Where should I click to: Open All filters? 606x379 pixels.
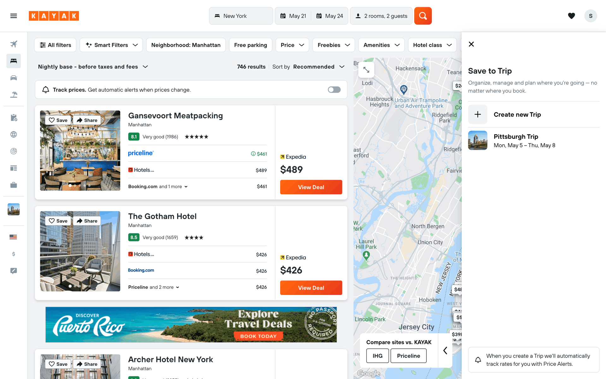coord(55,45)
